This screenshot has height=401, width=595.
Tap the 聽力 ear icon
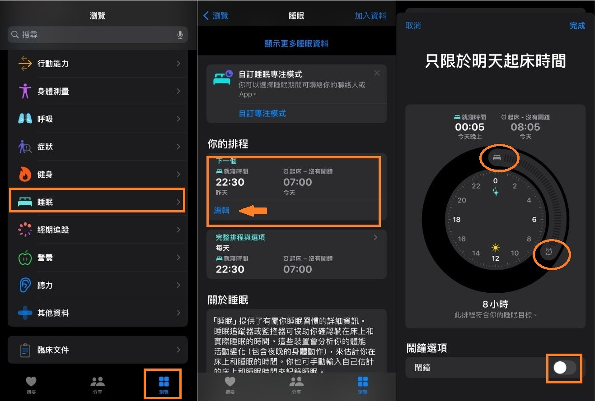[25, 285]
